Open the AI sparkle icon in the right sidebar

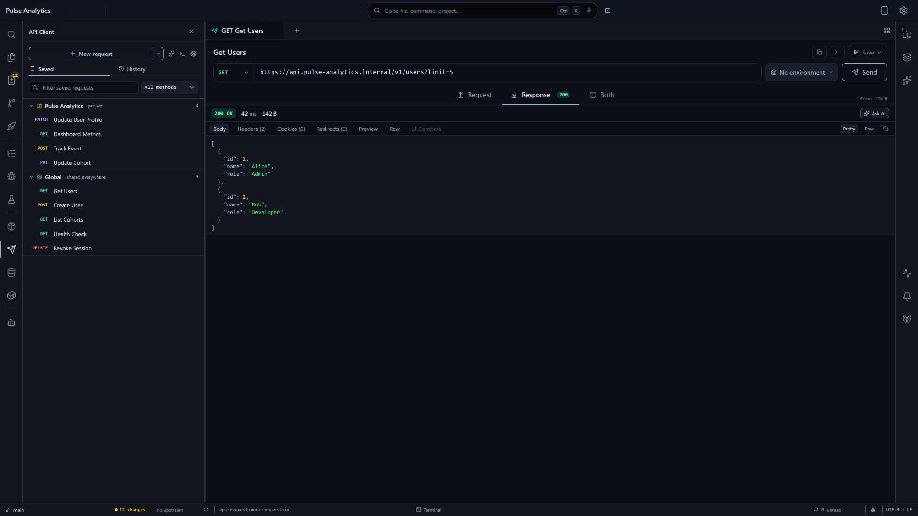point(907,80)
